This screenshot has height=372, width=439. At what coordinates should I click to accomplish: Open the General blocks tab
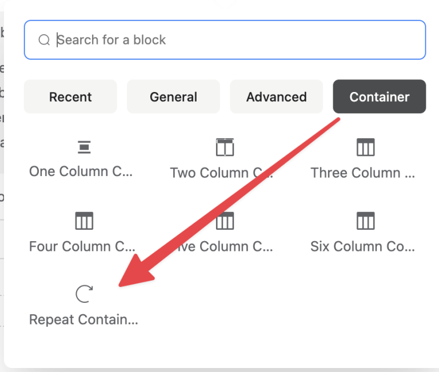click(x=173, y=97)
